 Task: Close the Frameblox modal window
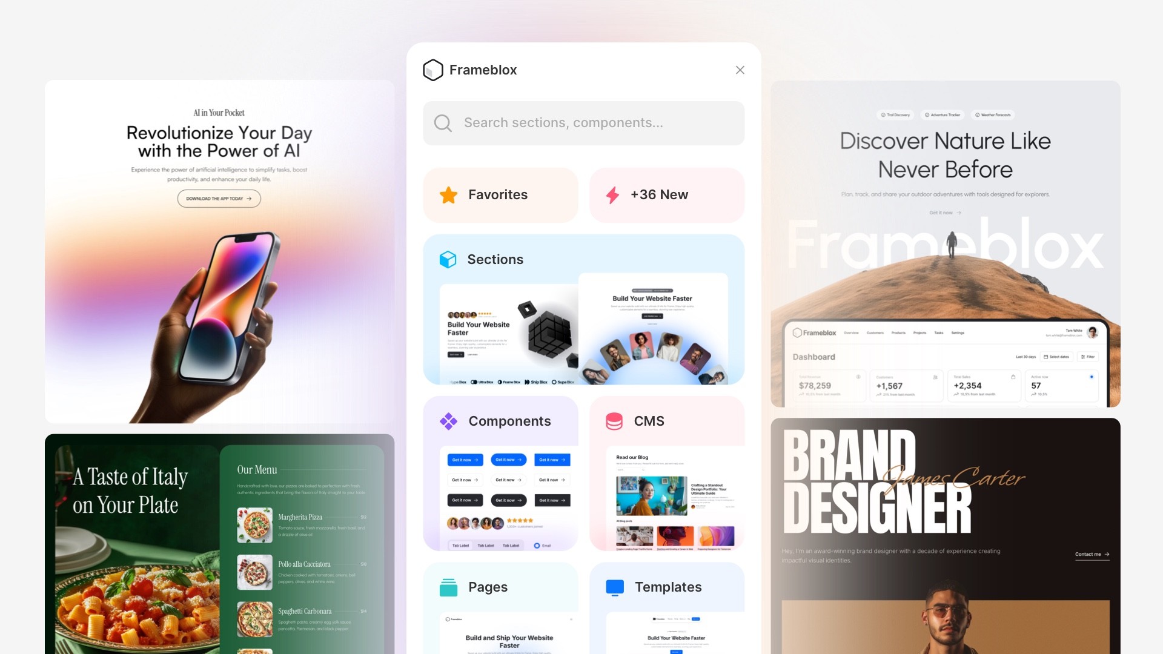[x=740, y=70]
